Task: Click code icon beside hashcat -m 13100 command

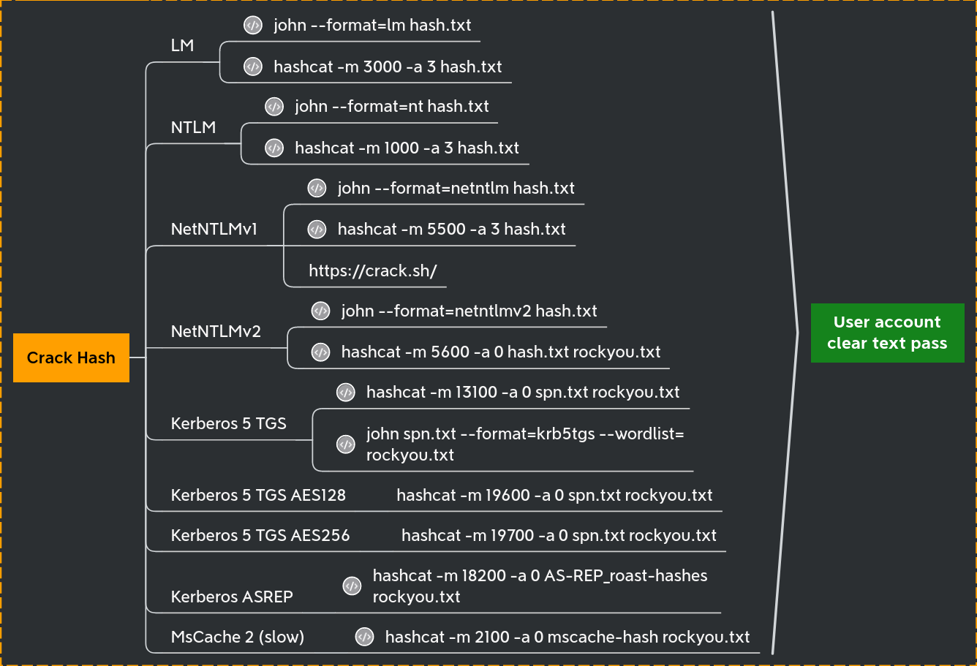Action: (345, 393)
